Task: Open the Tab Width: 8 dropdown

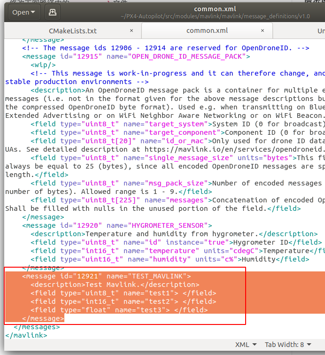Action: 288,345
